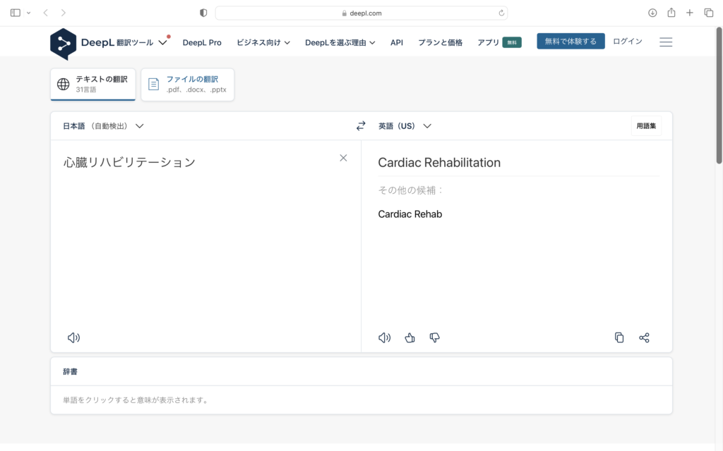Select the Cardiac Rehab alternative translation
The height and width of the screenshot is (451, 723).
pyautogui.click(x=410, y=214)
